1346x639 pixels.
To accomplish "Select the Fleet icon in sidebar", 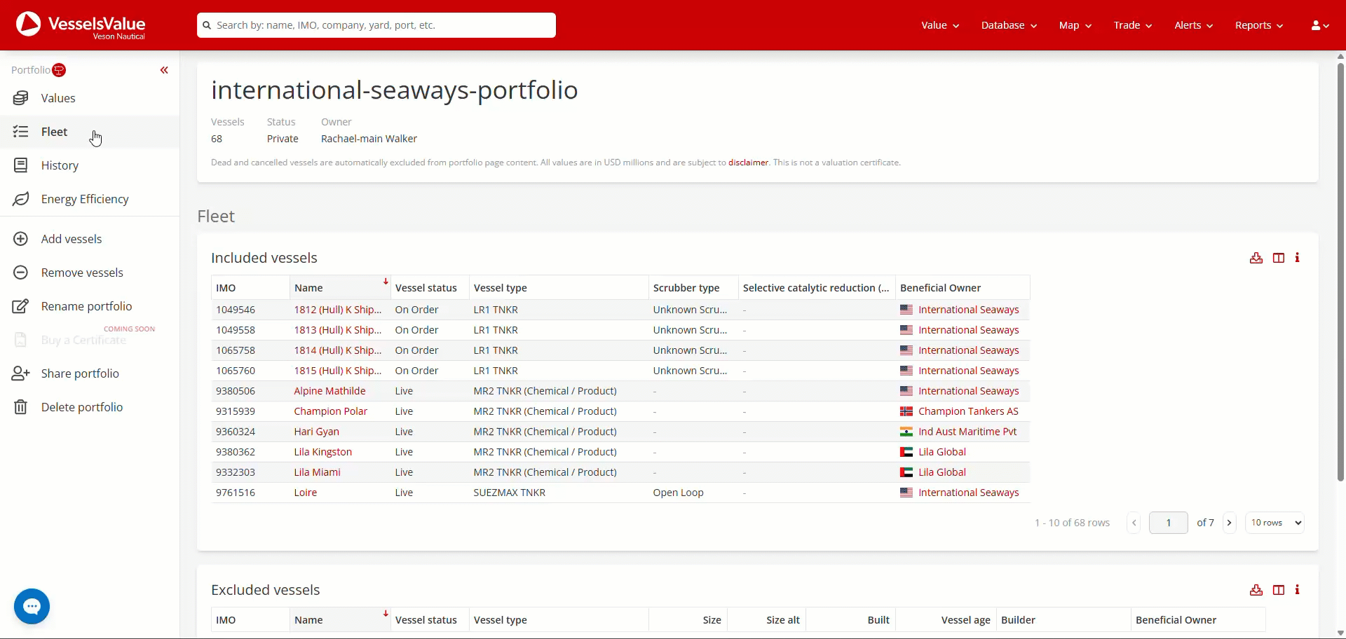I will click(x=21, y=132).
